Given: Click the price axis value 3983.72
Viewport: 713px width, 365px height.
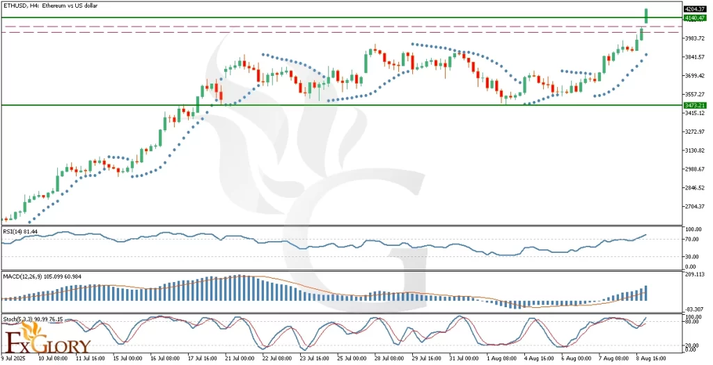Looking at the screenshot, I should (x=696, y=38).
